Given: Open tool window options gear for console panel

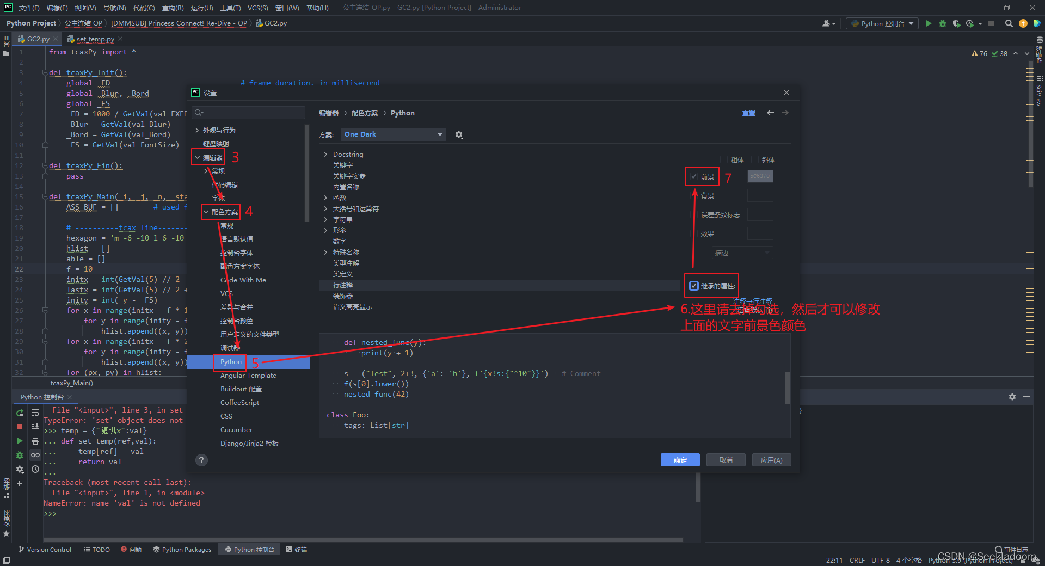Looking at the screenshot, I should click(x=1012, y=397).
